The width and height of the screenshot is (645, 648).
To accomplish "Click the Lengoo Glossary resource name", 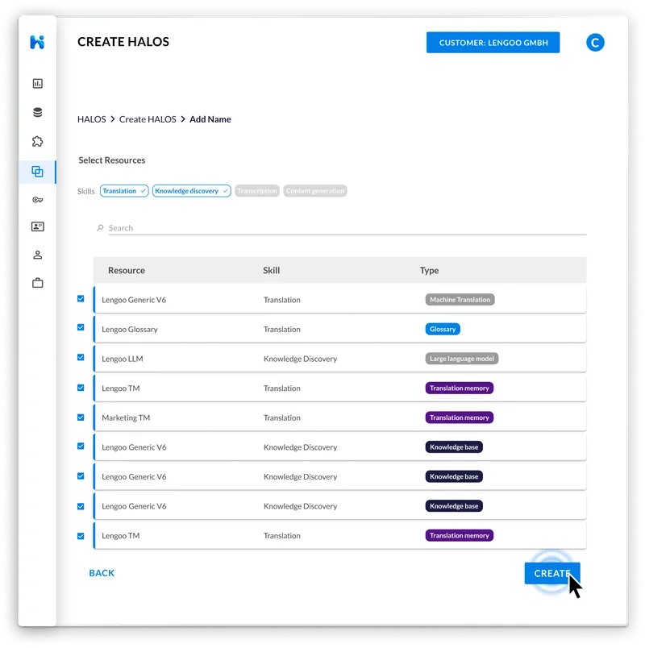I will 130,330.
